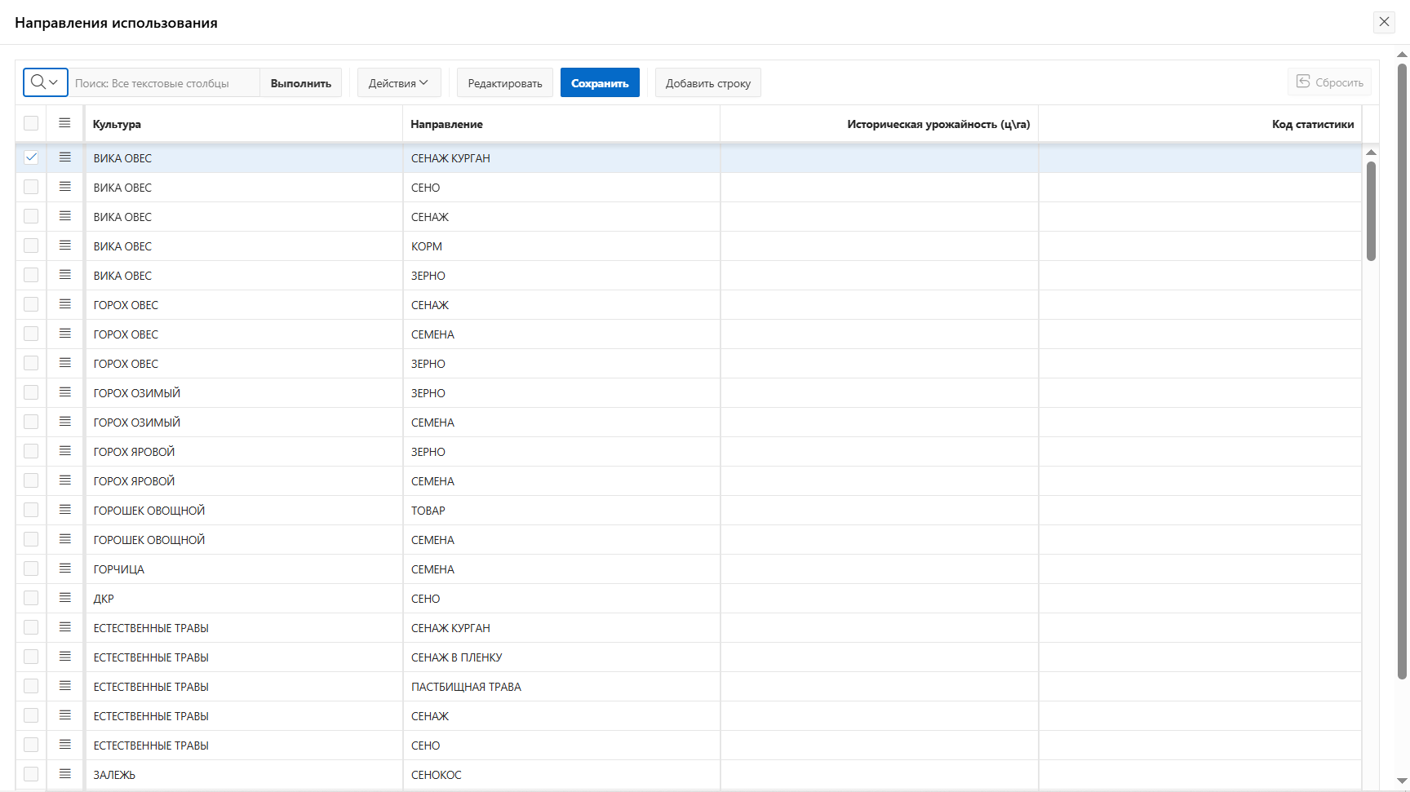Open row actions menu for ГОРЧИЦА row
Screen dimensions: 1410x792
65,569
